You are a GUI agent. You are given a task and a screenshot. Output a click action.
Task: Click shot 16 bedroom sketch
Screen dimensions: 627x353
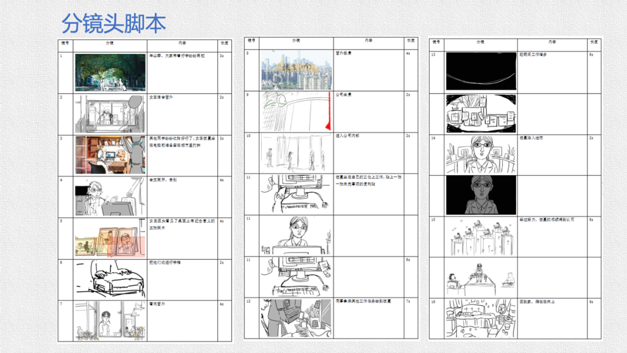click(x=481, y=318)
